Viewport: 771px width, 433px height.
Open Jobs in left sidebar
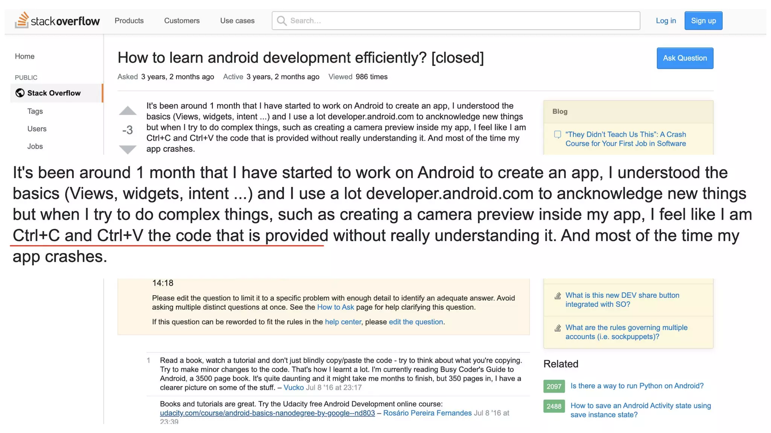pyautogui.click(x=35, y=146)
